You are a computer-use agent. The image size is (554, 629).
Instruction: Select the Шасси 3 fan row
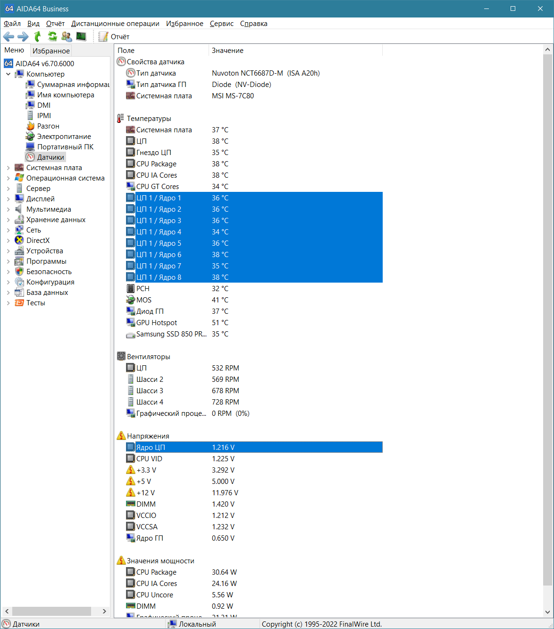pyautogui.click(x=254, y=391)
